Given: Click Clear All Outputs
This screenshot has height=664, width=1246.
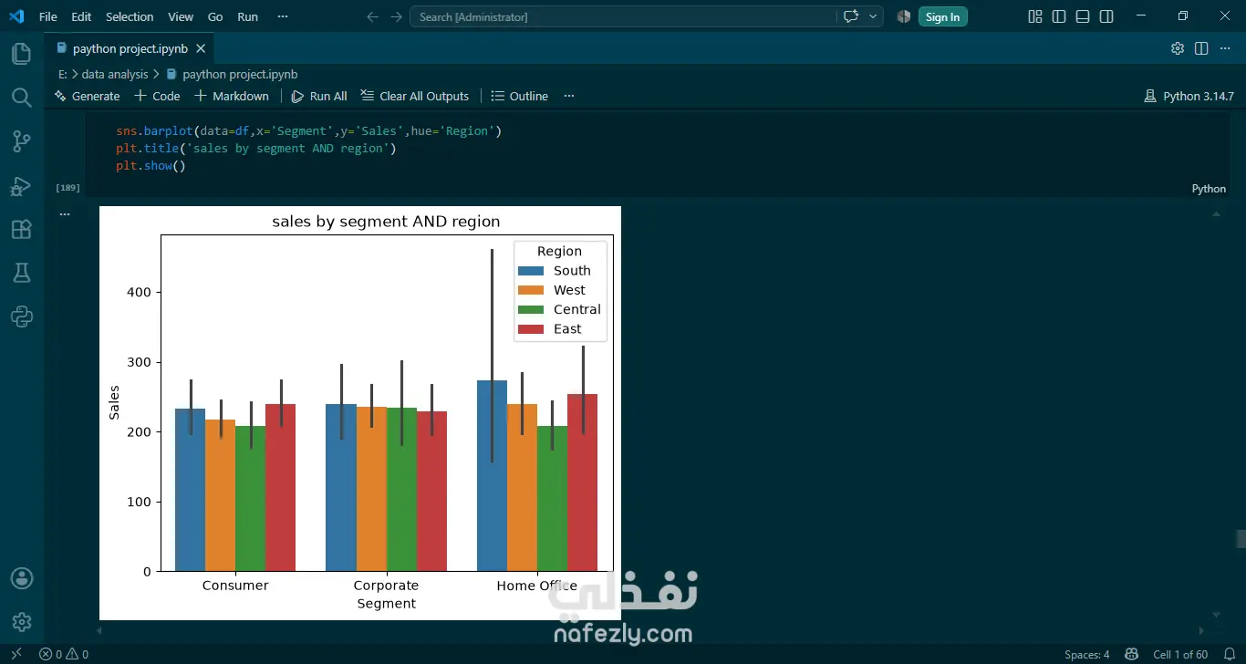Looking at the screenshot, I should pos(415,96).
